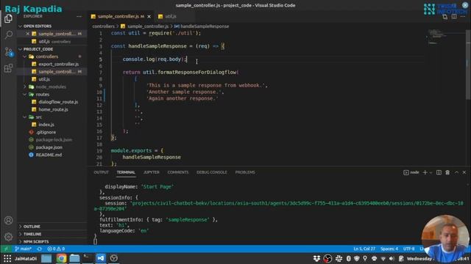Change indentation via Spaces: 4
471x264 pixels.
389,249
